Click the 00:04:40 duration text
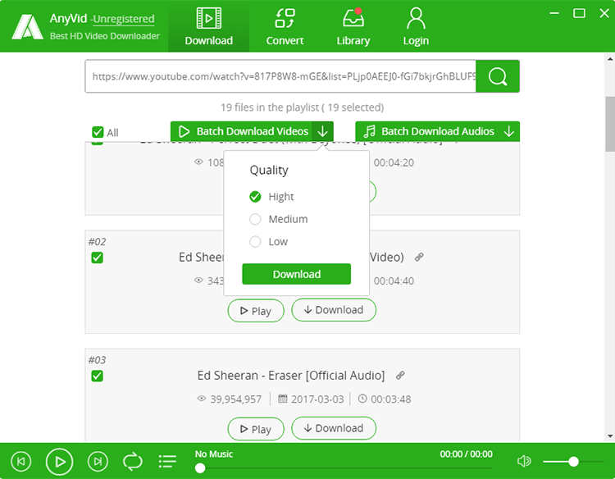Viewport: 615px width, 479px height. (x=394, y=281)
